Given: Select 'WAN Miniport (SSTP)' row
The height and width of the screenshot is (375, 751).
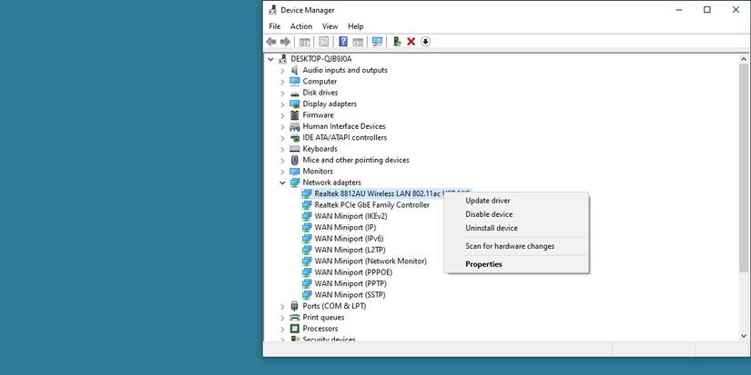Looking at the screenshot, I should [350, 295].
